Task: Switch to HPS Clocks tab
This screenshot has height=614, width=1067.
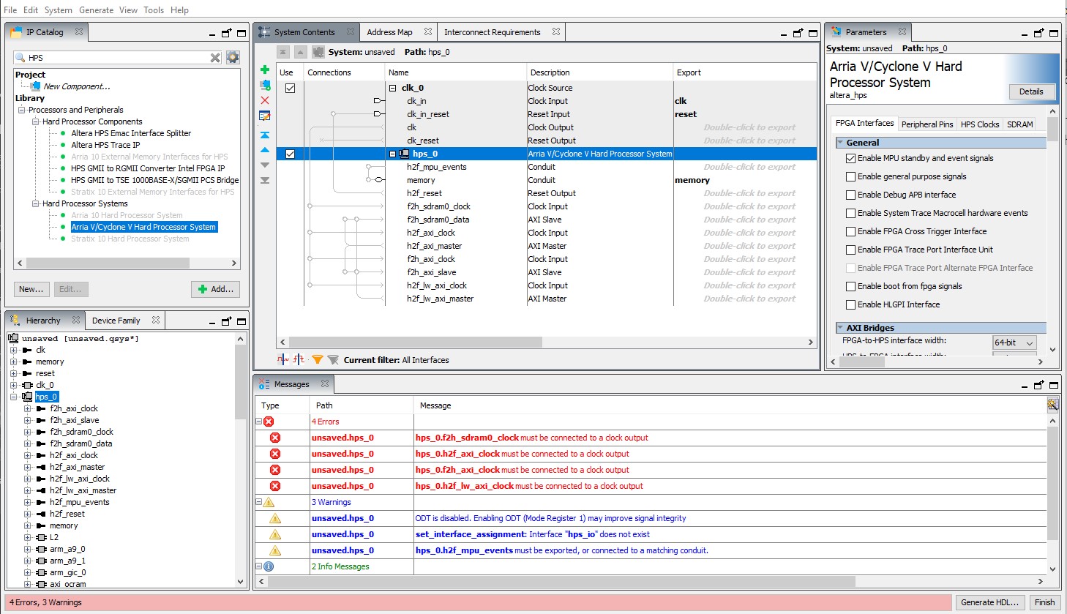Action: (x=980, y=124)
